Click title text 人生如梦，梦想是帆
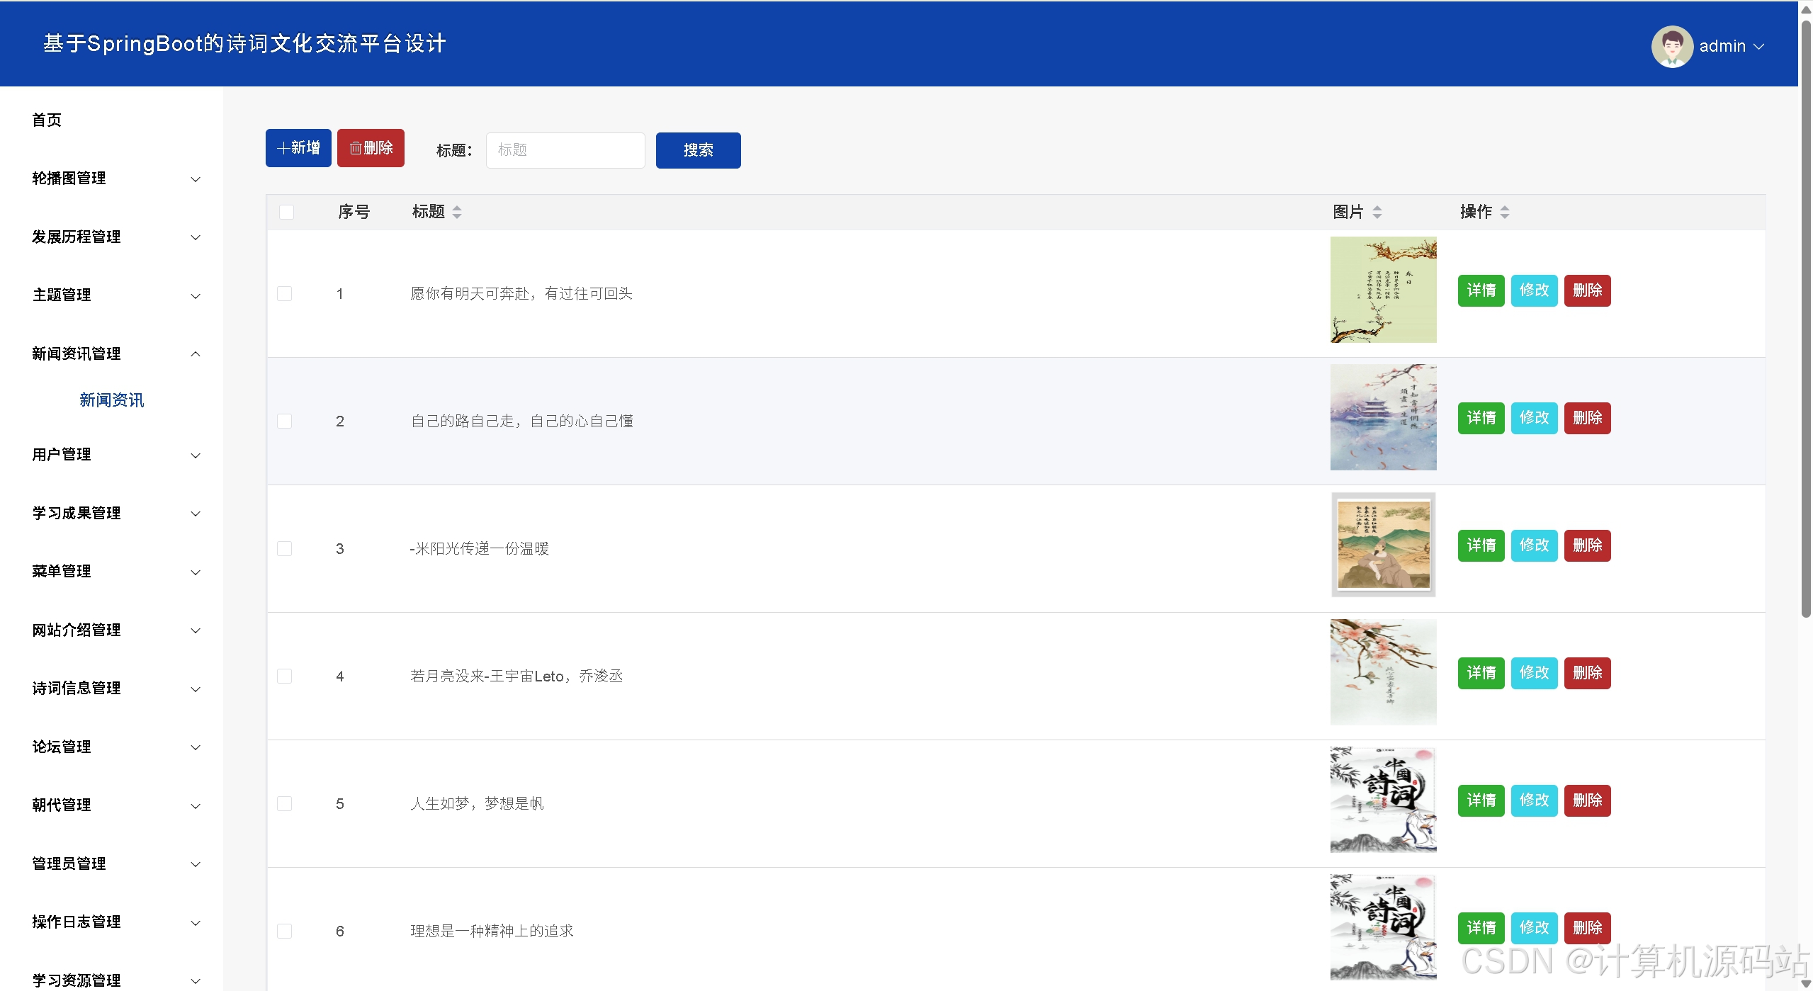This screenshot has height=991, width=1813. point(477,803)
